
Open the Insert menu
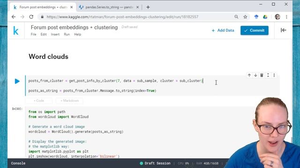[55, 34]
